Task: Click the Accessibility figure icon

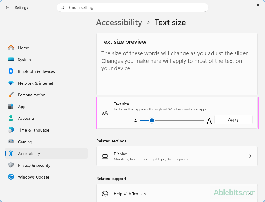Action: pos(11,153)
